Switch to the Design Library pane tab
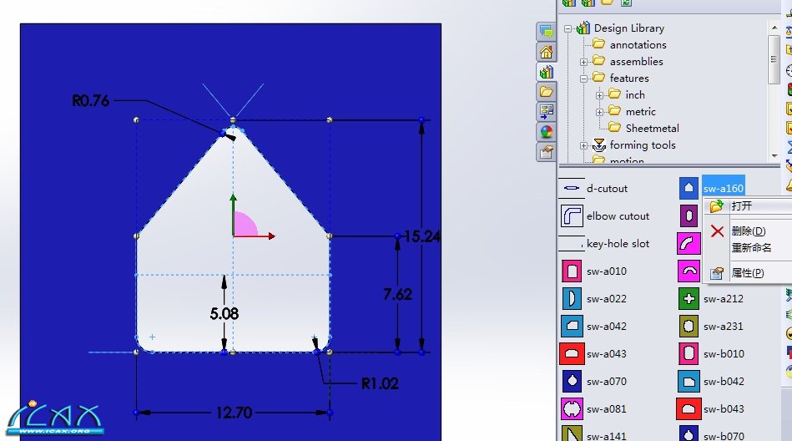The height and width of the screenshot is (441, 792). coord(546,72)
